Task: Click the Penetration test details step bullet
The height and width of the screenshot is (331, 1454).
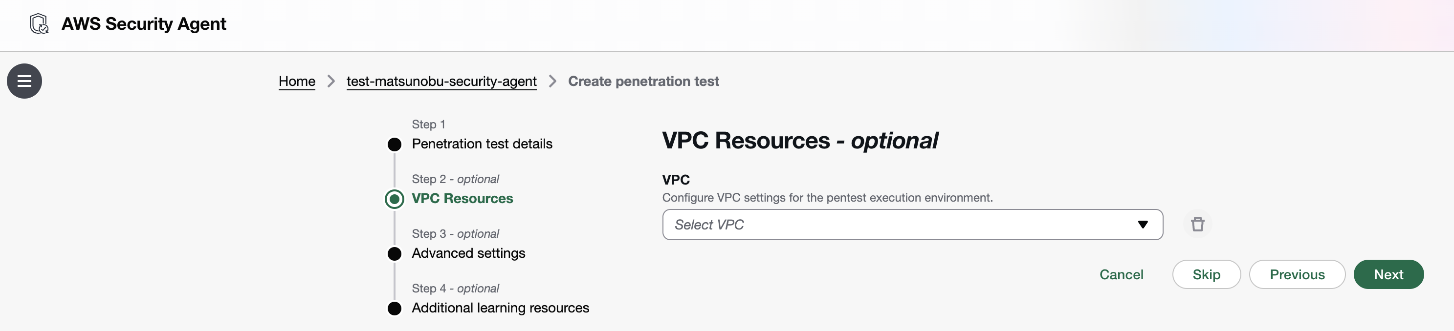Action: coord(395,145)
